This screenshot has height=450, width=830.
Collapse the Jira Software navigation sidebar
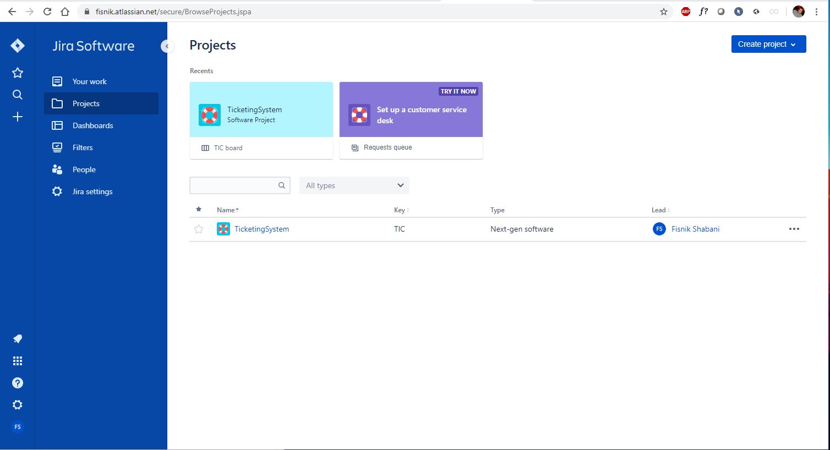click(x=167, y=46)
